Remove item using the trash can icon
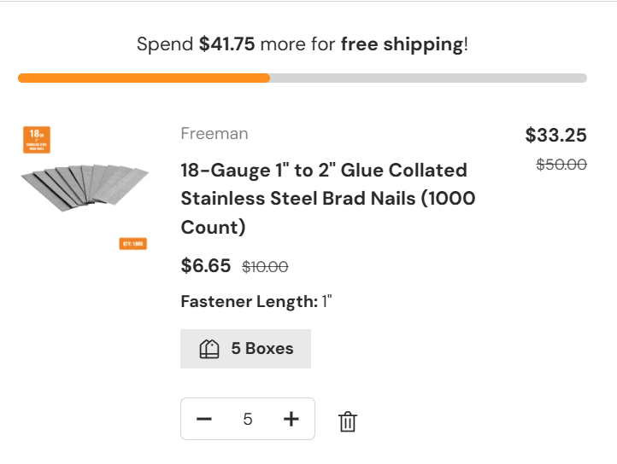The image size is (617, 464). pos(347,421)
